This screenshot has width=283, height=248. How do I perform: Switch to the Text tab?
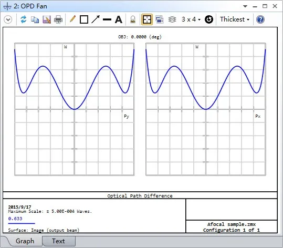58,241
